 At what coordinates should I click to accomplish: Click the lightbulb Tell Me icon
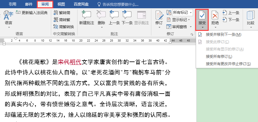(x=99, y=4)
